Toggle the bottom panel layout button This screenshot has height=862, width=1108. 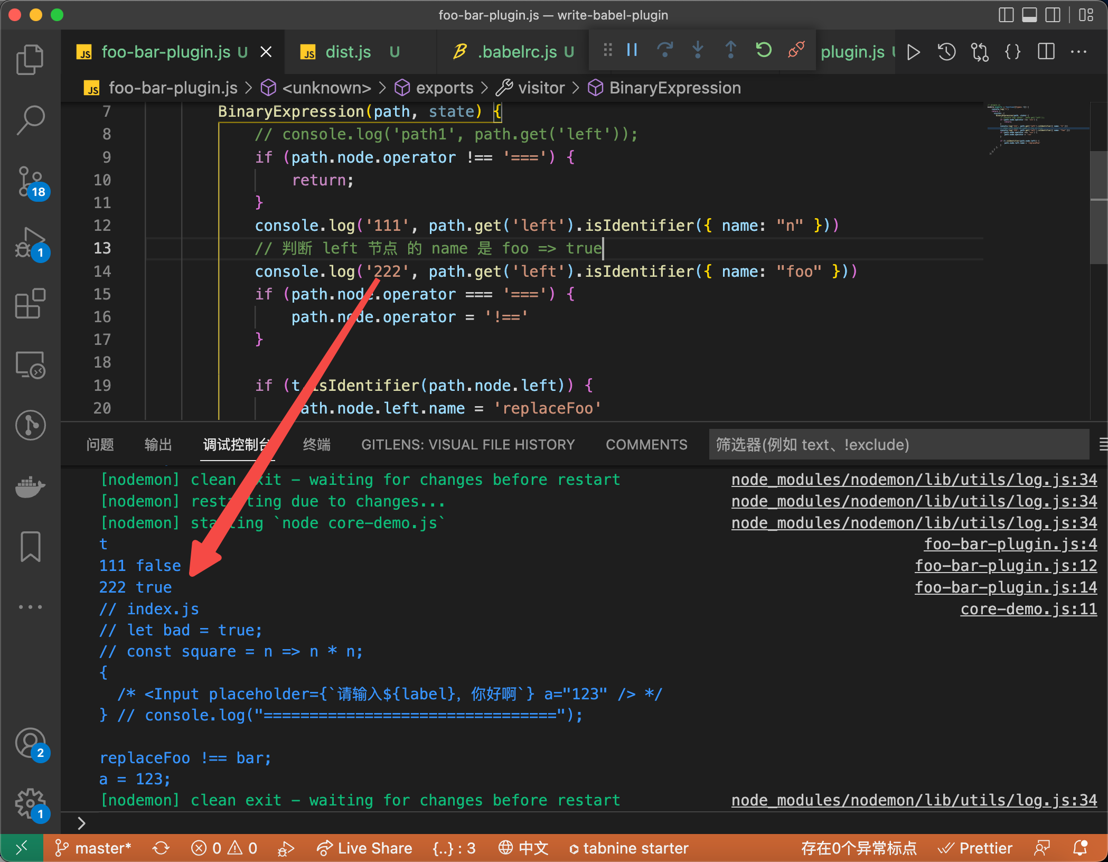(1029, 15)
